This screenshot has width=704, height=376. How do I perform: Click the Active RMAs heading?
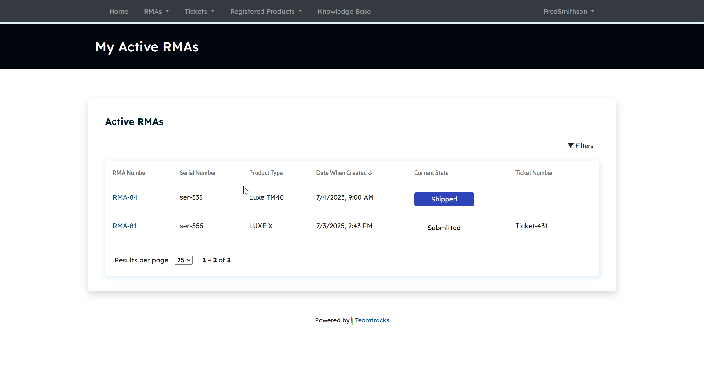[x=134, y=122]
